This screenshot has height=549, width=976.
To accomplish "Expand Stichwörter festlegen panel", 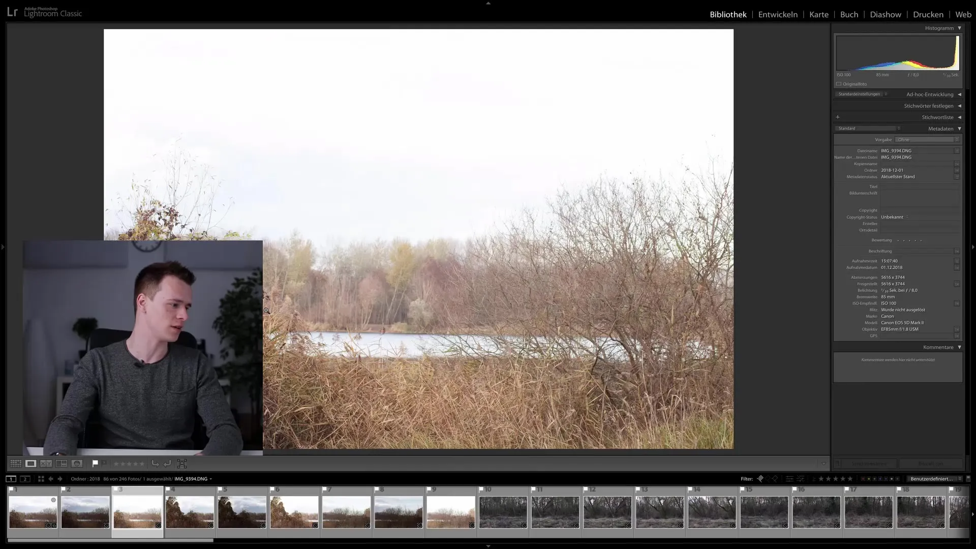I will [x=960, y=106].
